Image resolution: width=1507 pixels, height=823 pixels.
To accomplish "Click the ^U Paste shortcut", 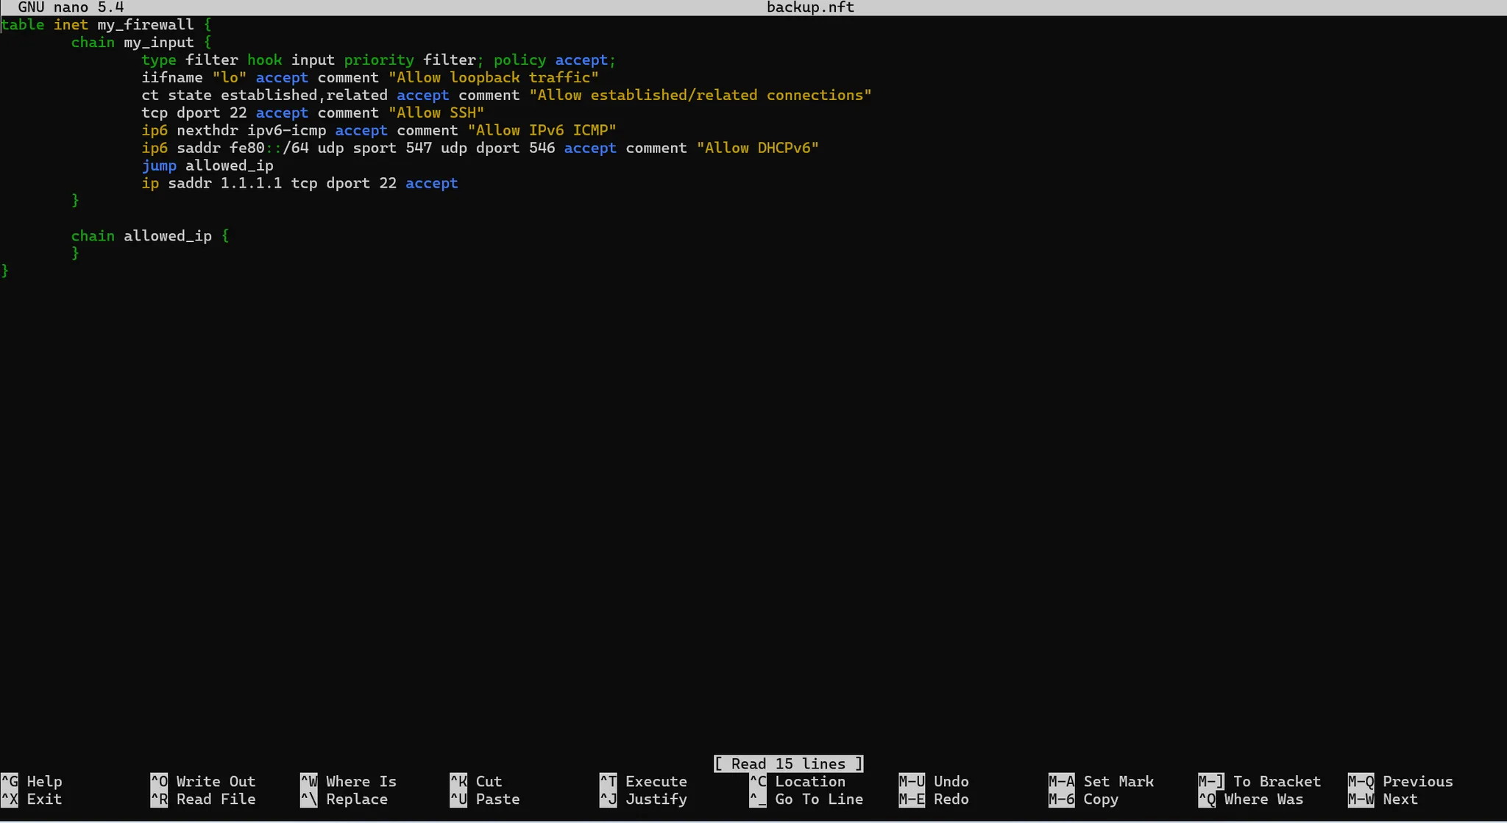I will [x=485, y=799].
